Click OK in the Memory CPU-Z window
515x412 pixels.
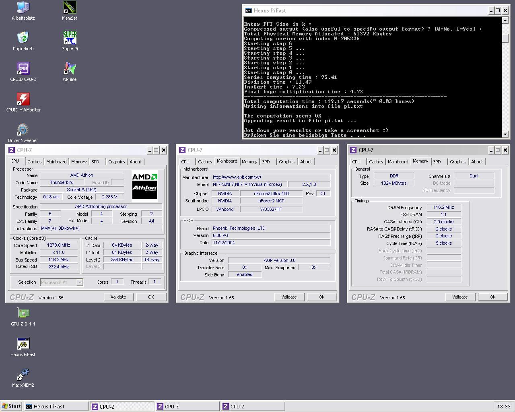click(x=492, y=297)
